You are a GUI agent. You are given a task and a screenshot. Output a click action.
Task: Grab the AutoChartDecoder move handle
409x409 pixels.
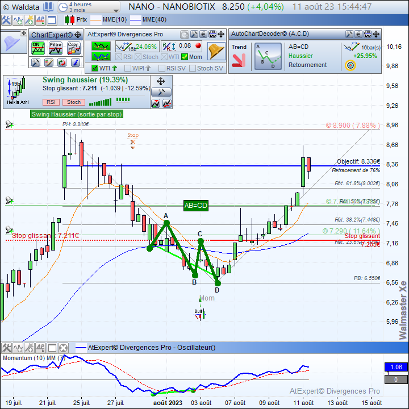(376, 34)
